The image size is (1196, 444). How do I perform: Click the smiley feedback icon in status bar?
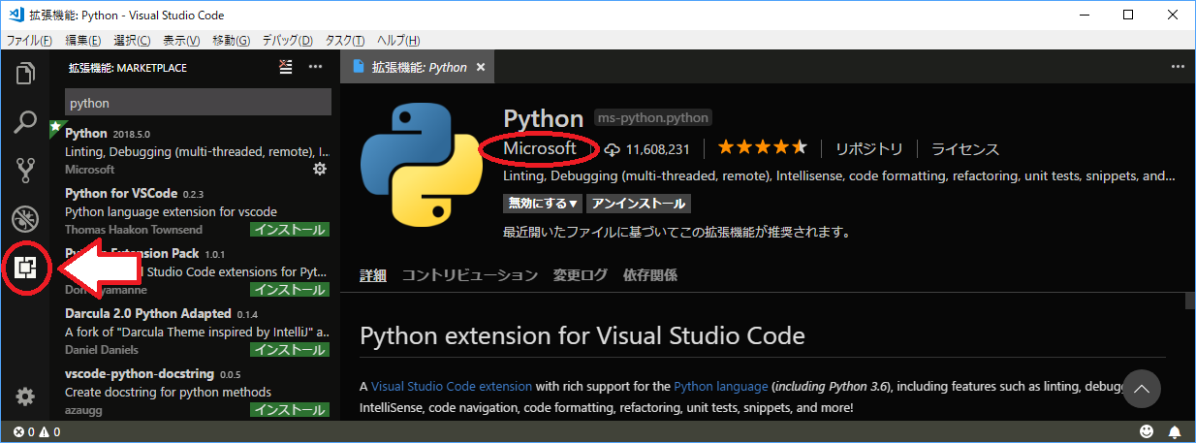pyautogui.click(x=1147, y=431)
